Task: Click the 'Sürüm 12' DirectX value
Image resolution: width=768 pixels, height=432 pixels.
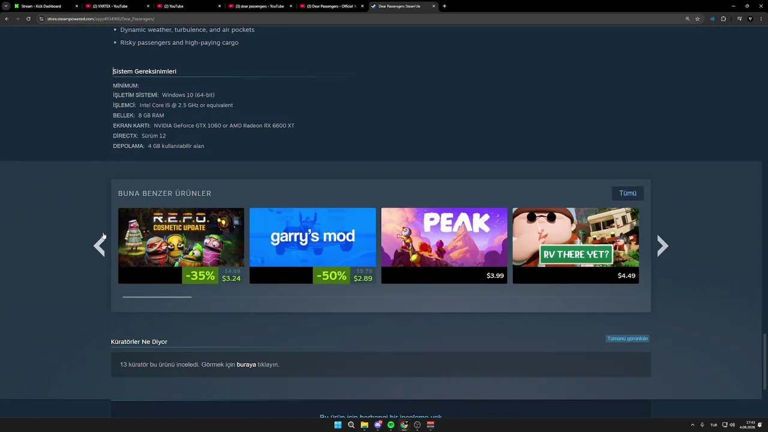Action: coord(154,136)
